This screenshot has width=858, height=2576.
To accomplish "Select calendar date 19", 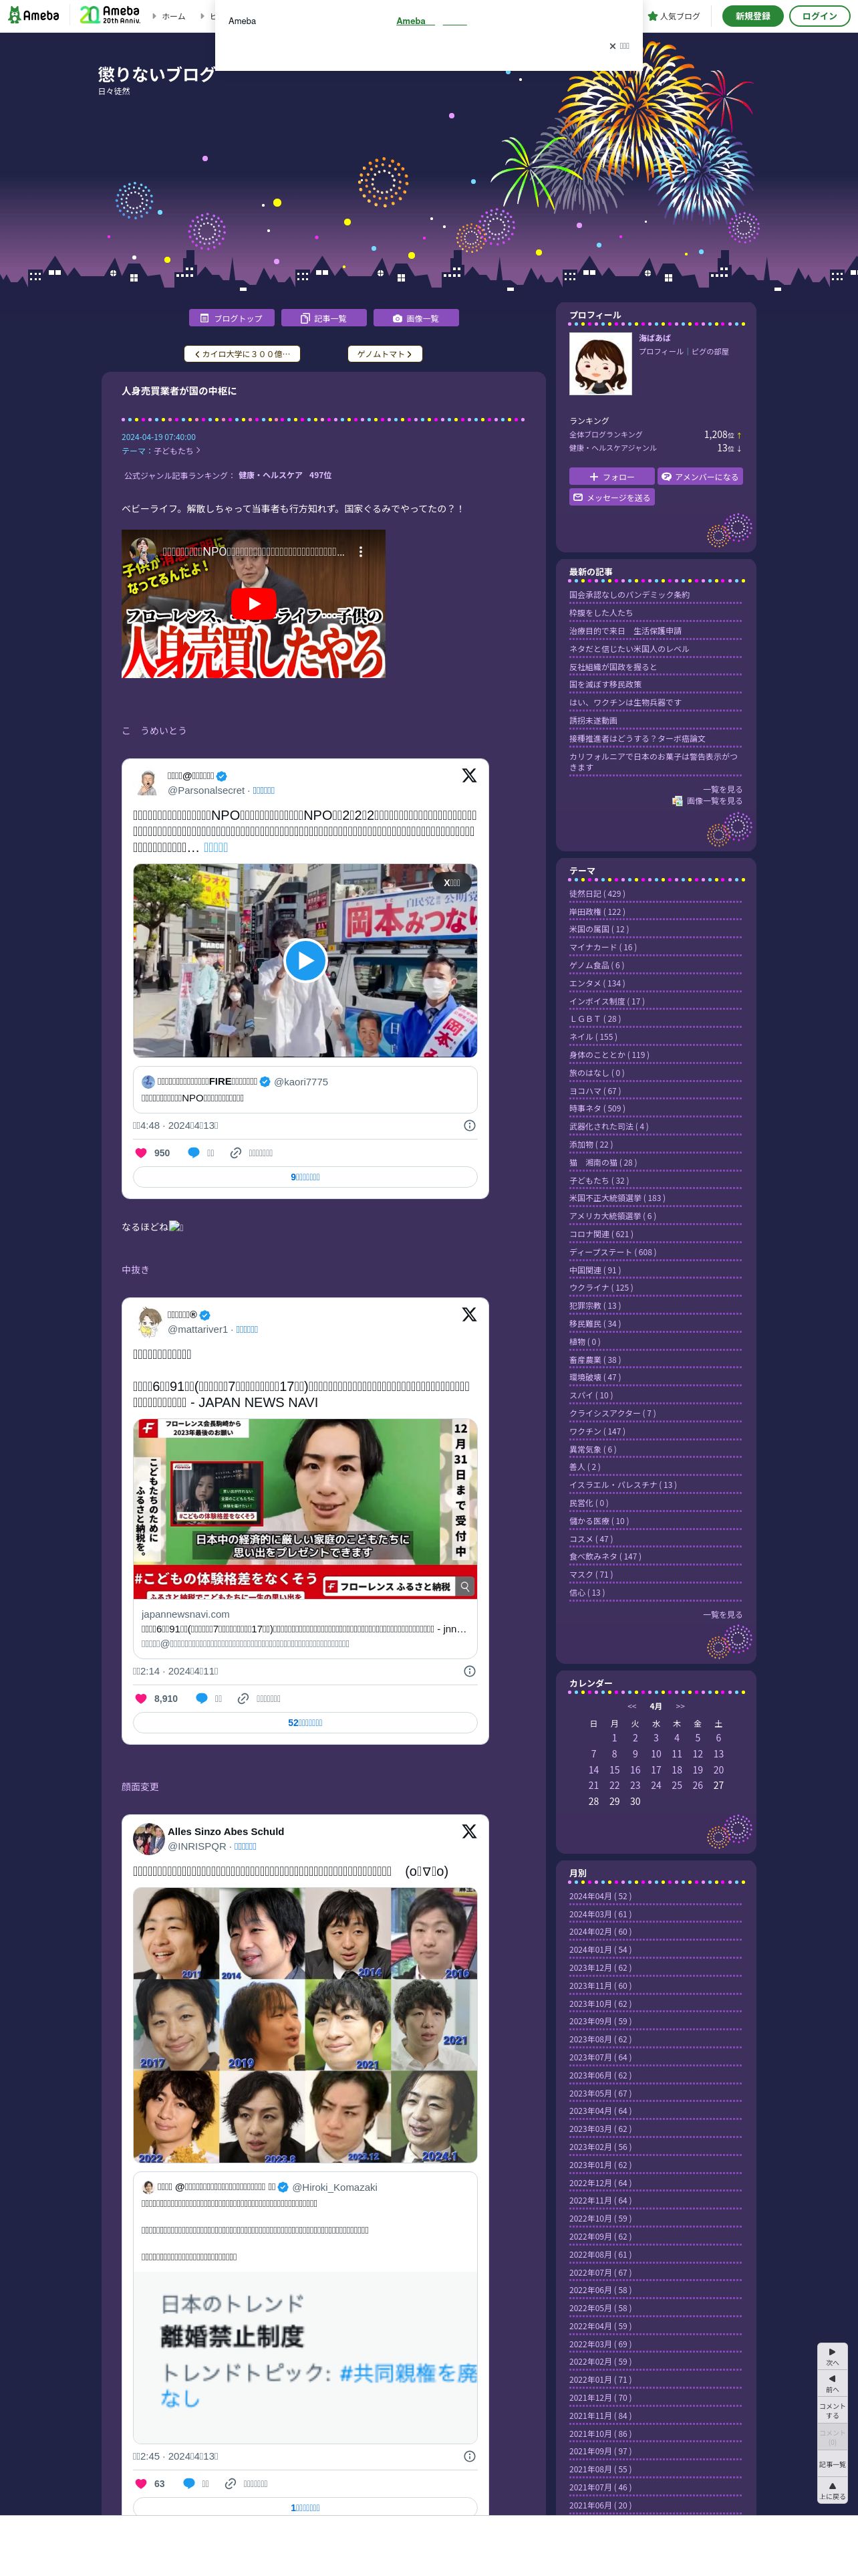I will pos(697,1770).
